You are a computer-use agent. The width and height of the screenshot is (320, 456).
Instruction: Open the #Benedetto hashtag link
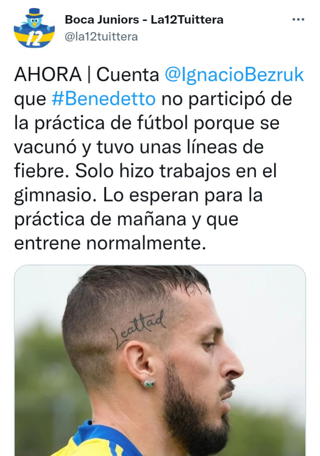(104, 99)
